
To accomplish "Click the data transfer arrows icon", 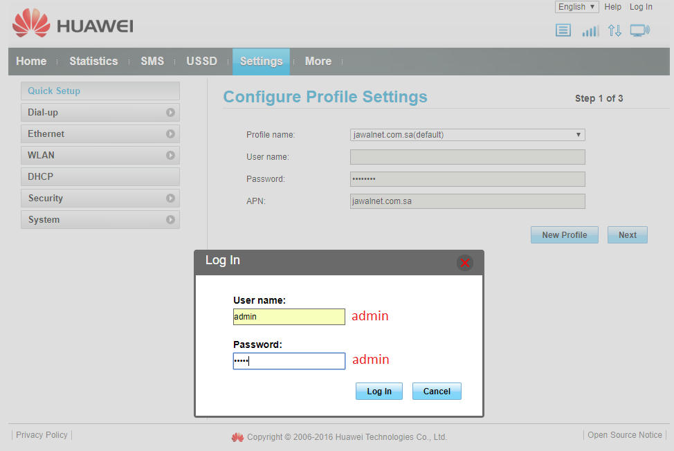I will (x=614, y=30).
